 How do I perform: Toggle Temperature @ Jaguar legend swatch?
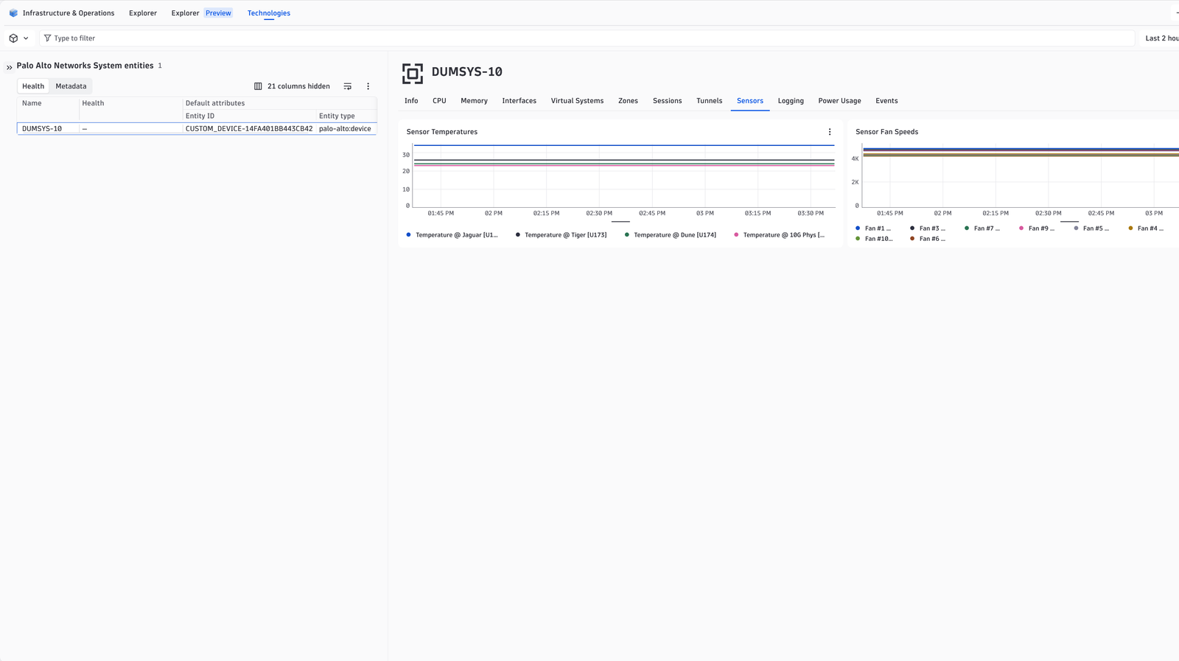408,235
